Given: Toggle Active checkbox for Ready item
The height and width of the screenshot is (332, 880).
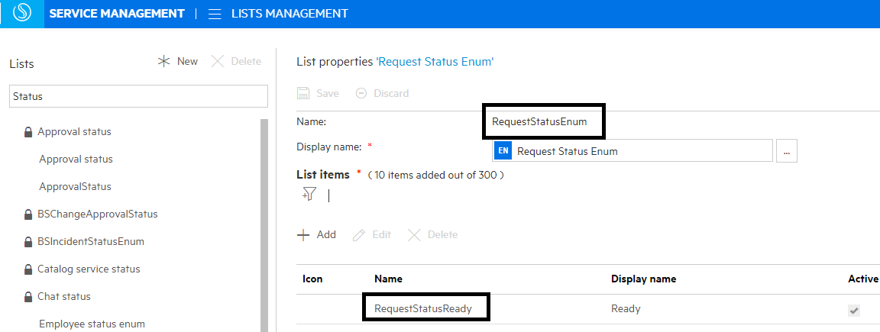Looking at the screenshot, I should click(854, 310).
